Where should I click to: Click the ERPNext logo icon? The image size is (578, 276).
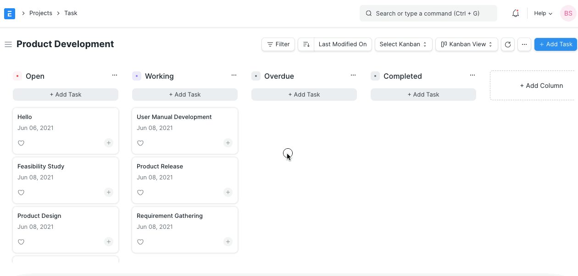point(9,13)
